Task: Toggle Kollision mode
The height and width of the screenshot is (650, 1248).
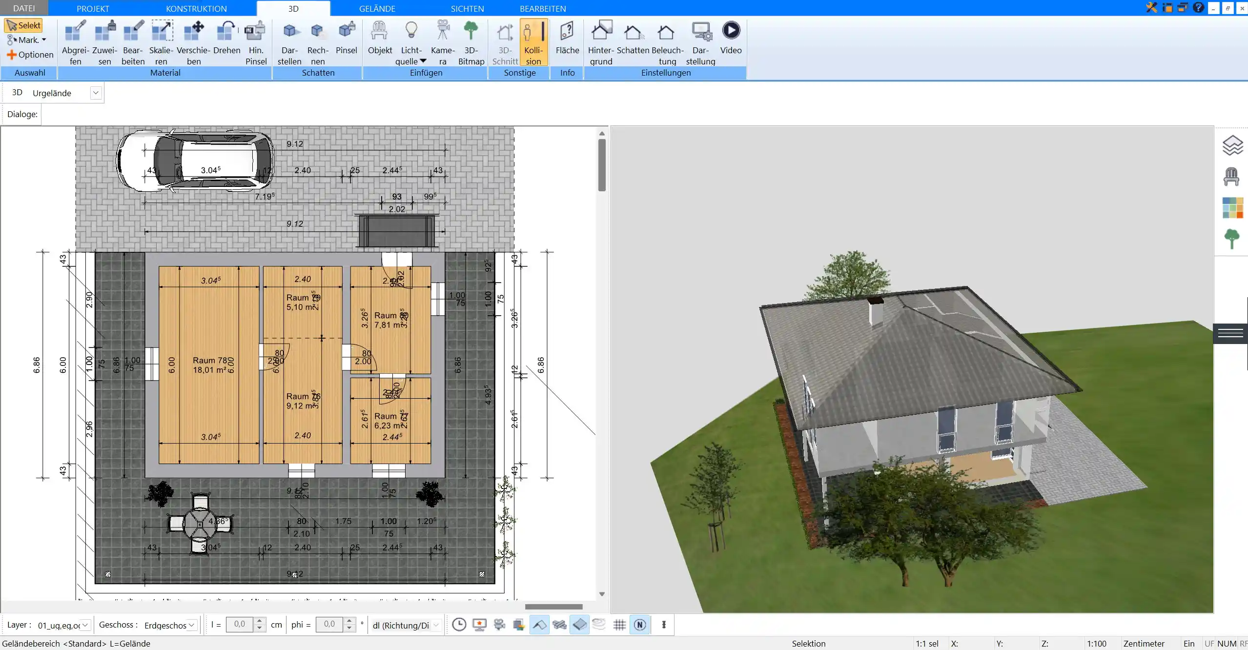Action: 533,42
